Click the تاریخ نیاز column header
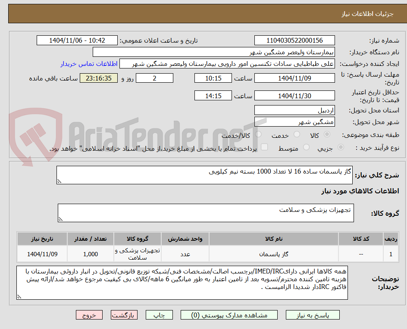Viewport: 407px width, 329px height. [42, 239]
